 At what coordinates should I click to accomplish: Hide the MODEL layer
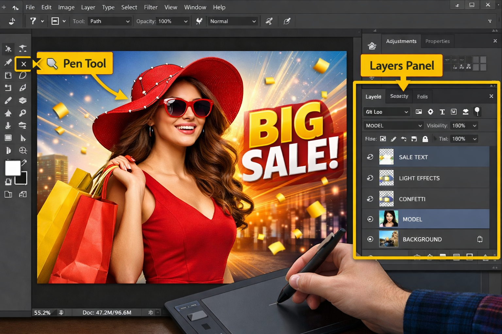(x=370, y=219)
